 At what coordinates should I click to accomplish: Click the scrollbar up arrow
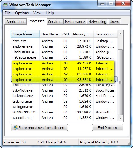tap(120, 33)
